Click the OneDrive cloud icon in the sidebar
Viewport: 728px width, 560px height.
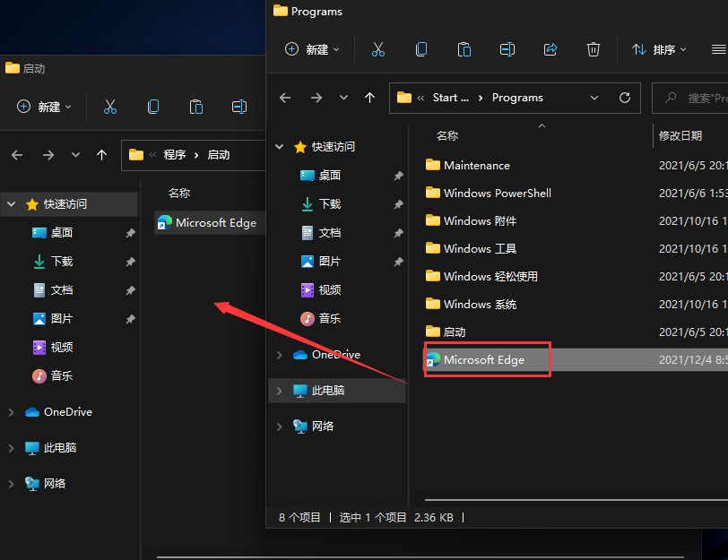click(x=299, y=354)
